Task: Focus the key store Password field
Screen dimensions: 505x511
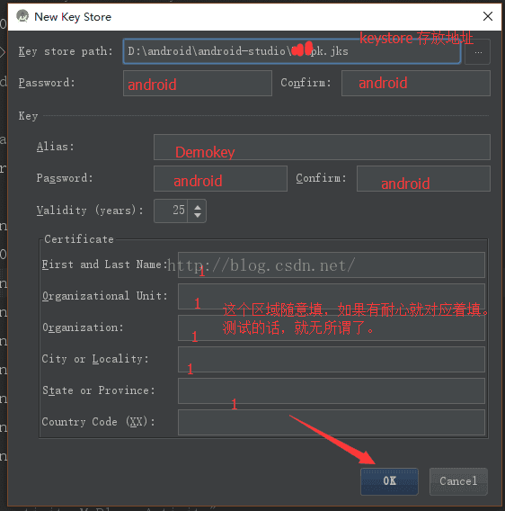Action: (198, 83)
